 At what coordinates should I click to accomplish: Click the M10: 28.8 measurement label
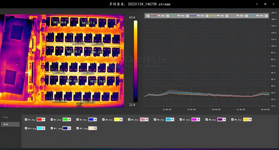click(98, 81)
